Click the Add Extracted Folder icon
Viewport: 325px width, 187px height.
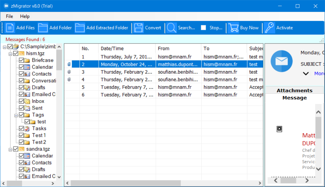tap(80, 28)
